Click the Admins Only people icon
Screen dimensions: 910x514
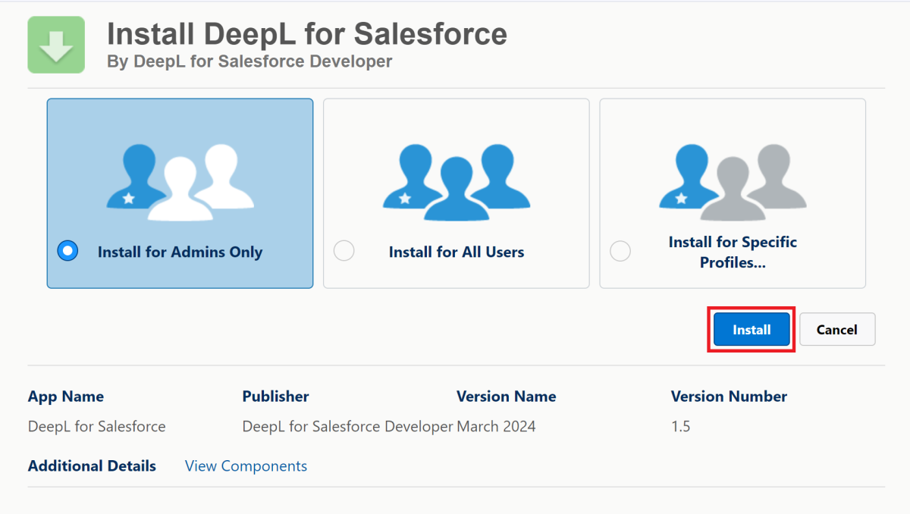pos(180,182)
